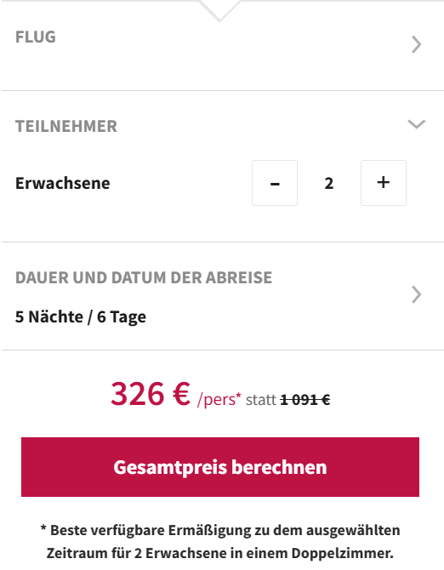The width and height of the screenshot is (444, 570).
Task: Open the Dauer und Datum chevron arrow
Action: coord(417,294)
